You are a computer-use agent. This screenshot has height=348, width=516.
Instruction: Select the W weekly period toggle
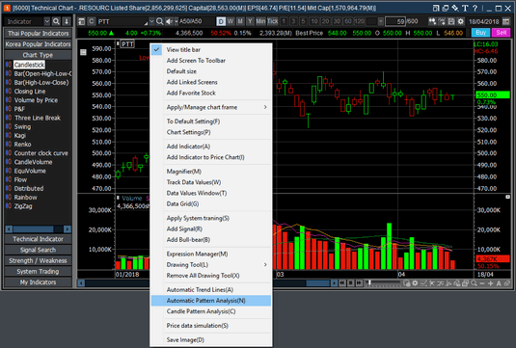pos(231,21)
